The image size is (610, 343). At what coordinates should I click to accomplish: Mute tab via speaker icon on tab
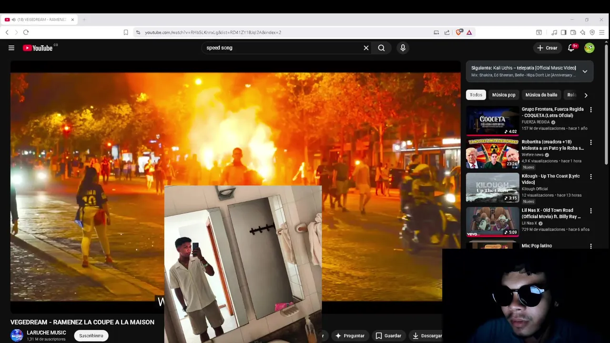click(13, 20)
